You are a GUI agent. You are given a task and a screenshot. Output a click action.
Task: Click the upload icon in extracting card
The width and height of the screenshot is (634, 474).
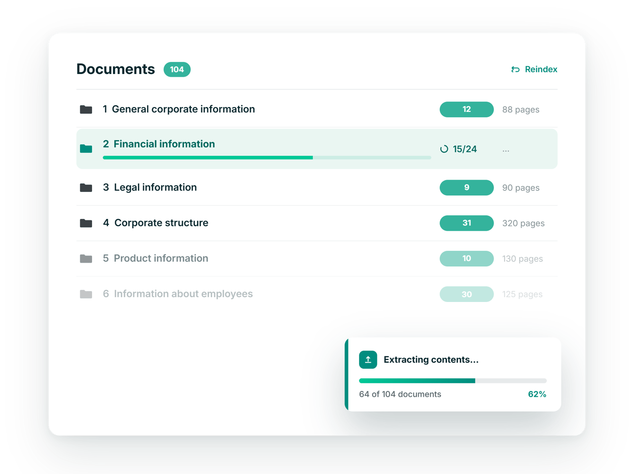[368, 360]
